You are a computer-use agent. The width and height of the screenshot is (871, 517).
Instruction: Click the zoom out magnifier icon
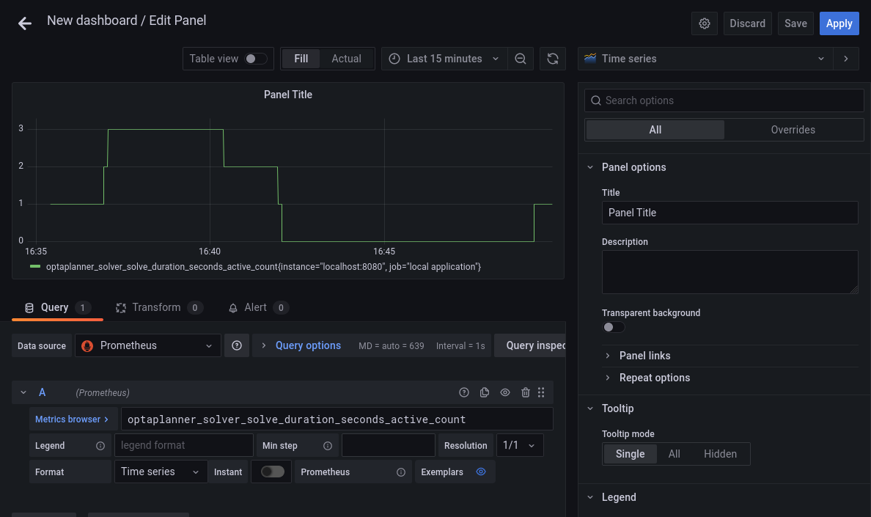tap(521, 59)
